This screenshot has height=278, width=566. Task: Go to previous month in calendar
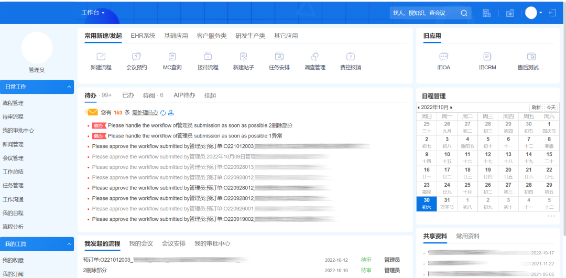point(418,108)
